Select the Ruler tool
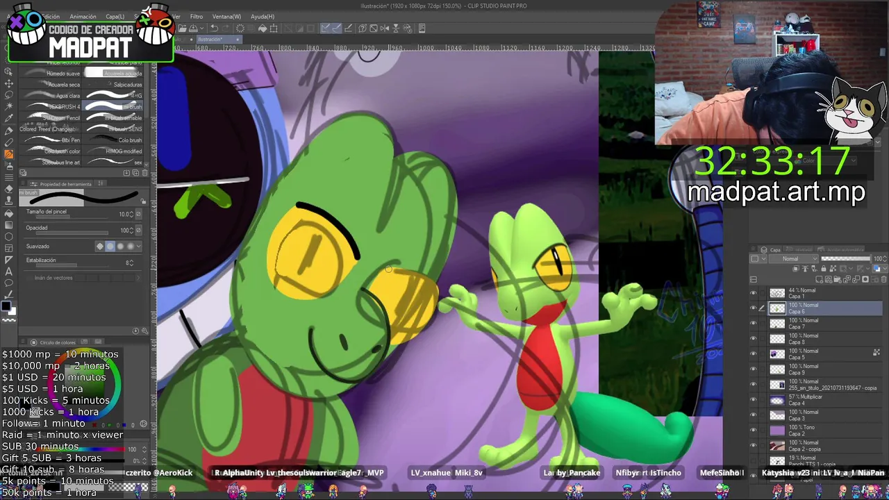 (x=8, y=259)
